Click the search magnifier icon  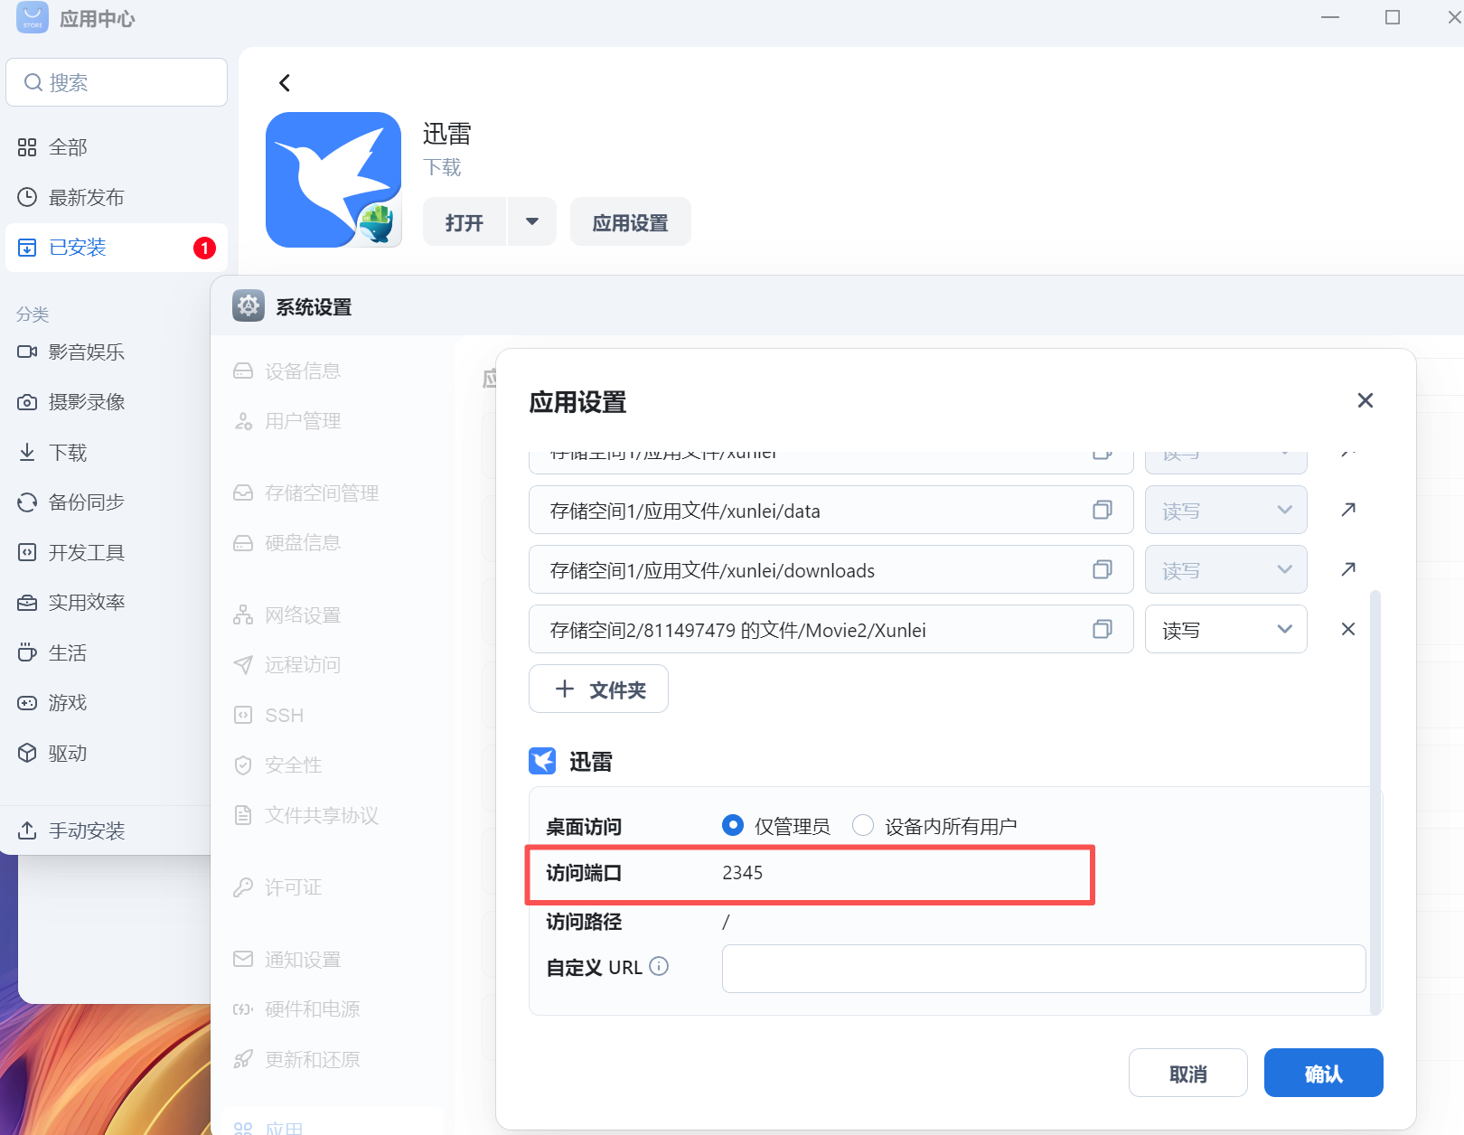click(33, 82)
